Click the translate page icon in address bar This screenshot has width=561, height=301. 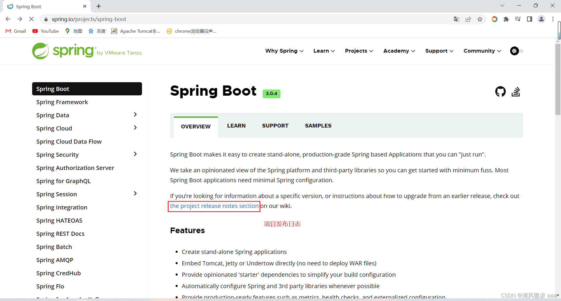pos(456,19)
